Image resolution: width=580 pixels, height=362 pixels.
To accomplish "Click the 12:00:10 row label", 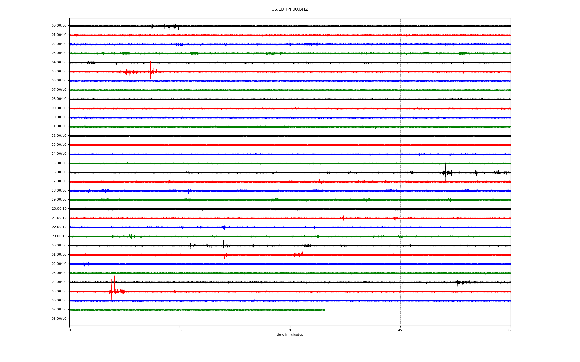I will coord(59,136).
